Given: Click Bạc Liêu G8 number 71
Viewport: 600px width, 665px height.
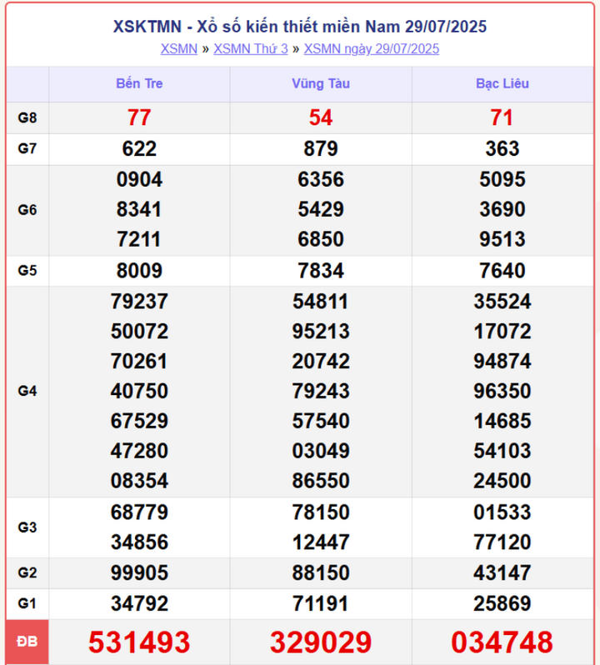Looking at the screenshot, I should (502, 117).
